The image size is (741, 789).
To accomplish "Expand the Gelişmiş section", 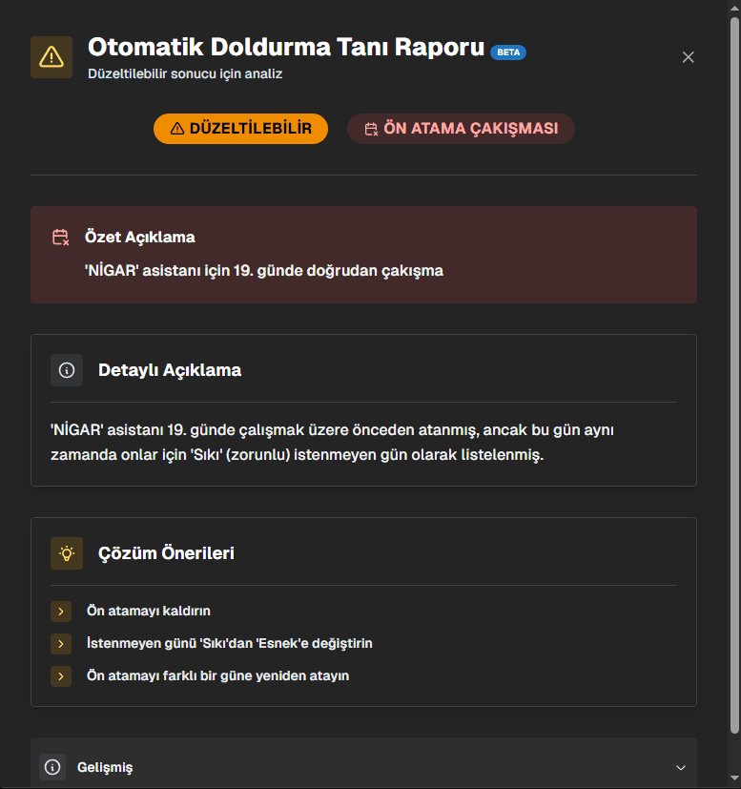I will tap(680, 766).
